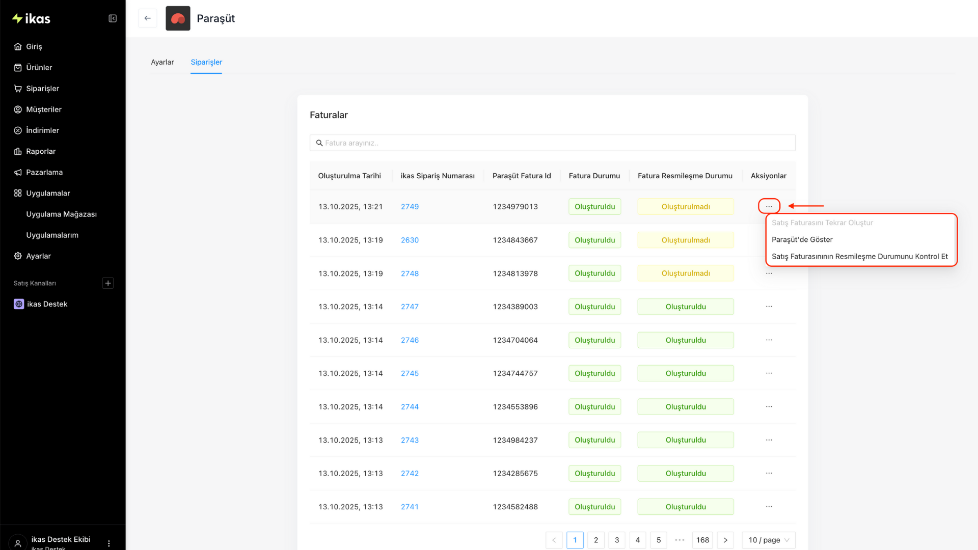Screen dimensions: 978x550
Task: Open order number 2742 link
Action: pyautogui.click(x=410, y=474)
